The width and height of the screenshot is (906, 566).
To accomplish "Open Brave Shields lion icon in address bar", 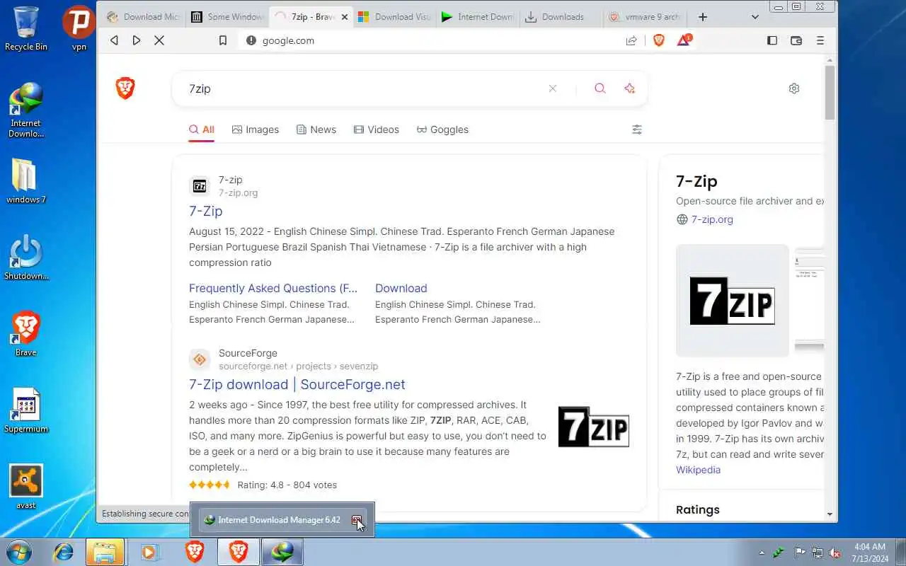I will 659,40.
